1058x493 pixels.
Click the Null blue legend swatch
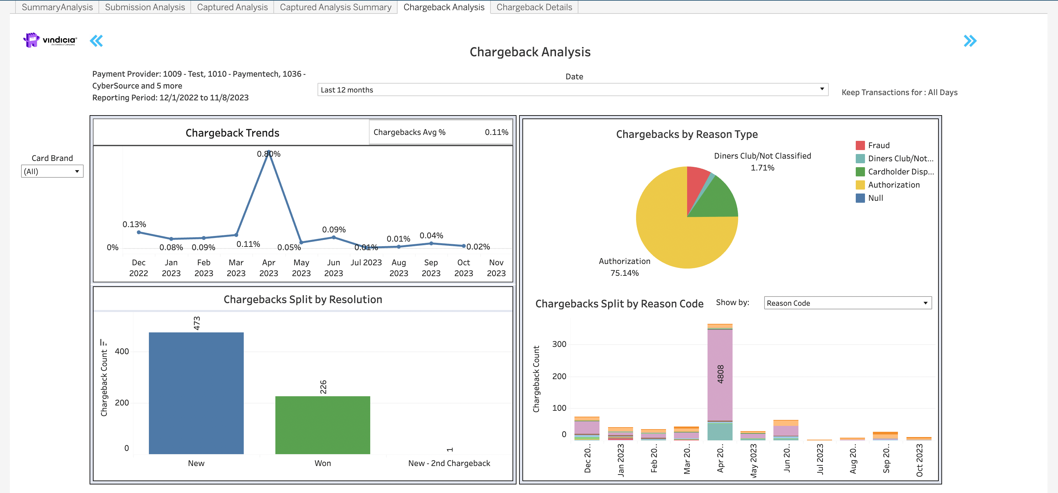coord(860,198)
